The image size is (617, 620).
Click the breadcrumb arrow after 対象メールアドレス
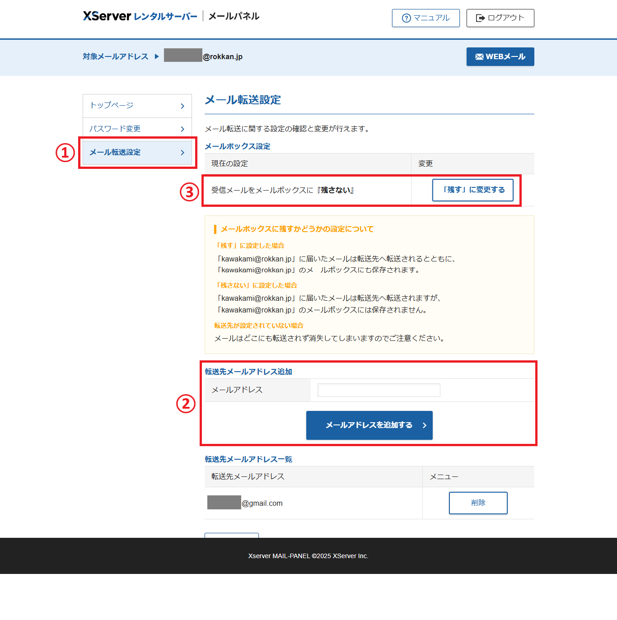click(x=157, y=56)
